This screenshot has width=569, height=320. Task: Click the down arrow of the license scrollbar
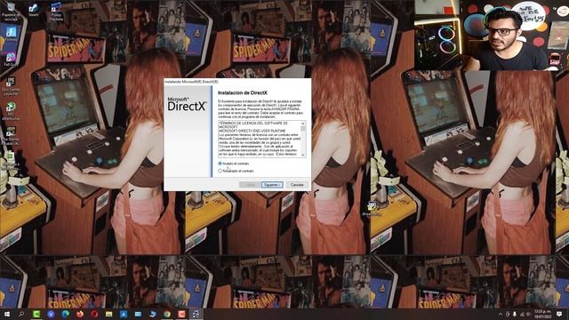pos(303,155)
